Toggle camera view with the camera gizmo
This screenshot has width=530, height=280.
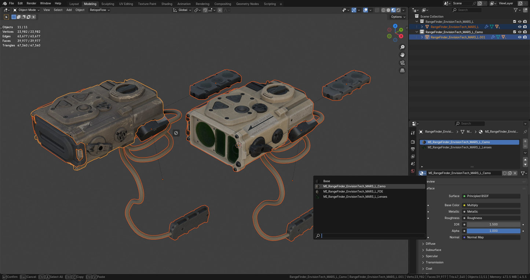pos(402,63)
